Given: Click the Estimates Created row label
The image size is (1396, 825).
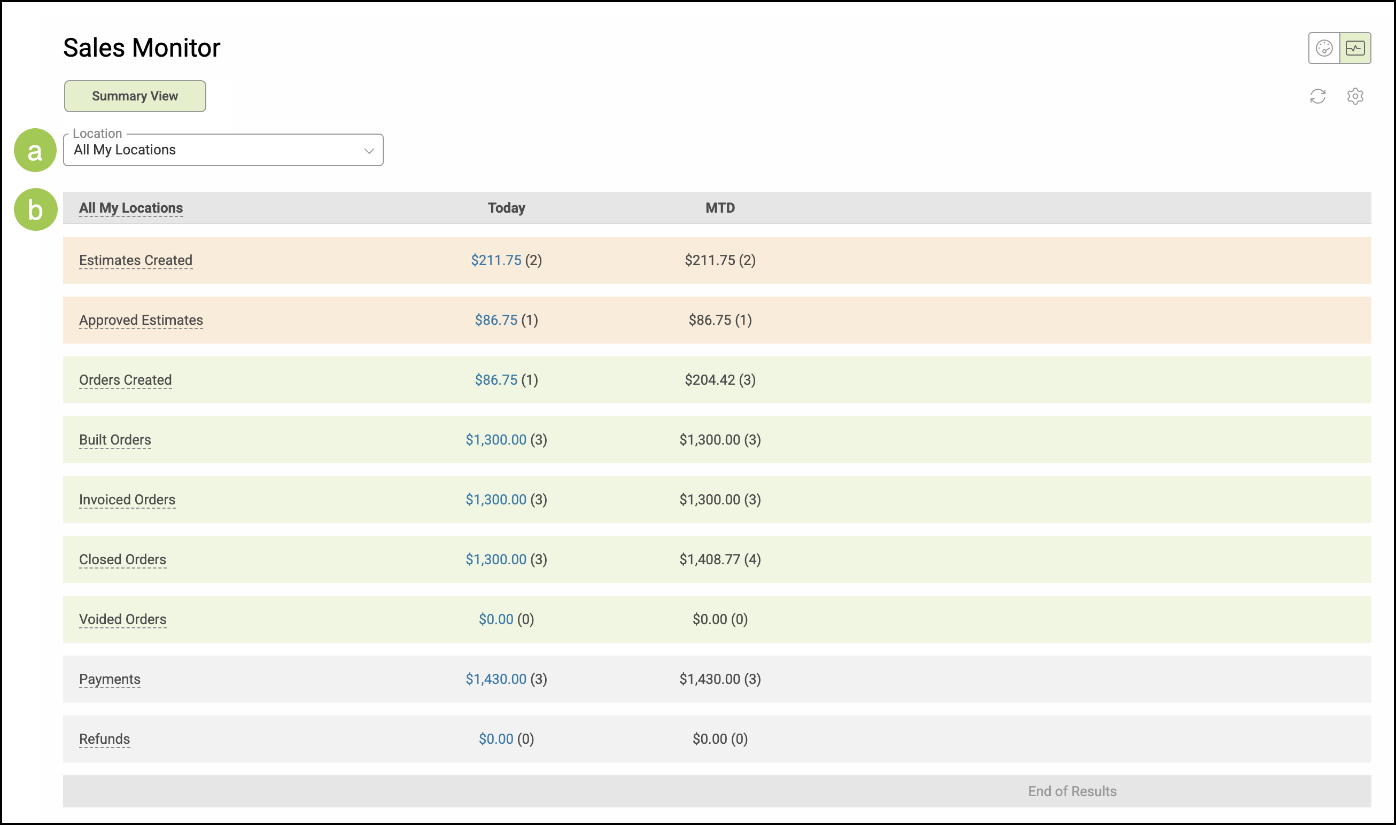Looking at the screenshot, I should (x=136, y=260).
